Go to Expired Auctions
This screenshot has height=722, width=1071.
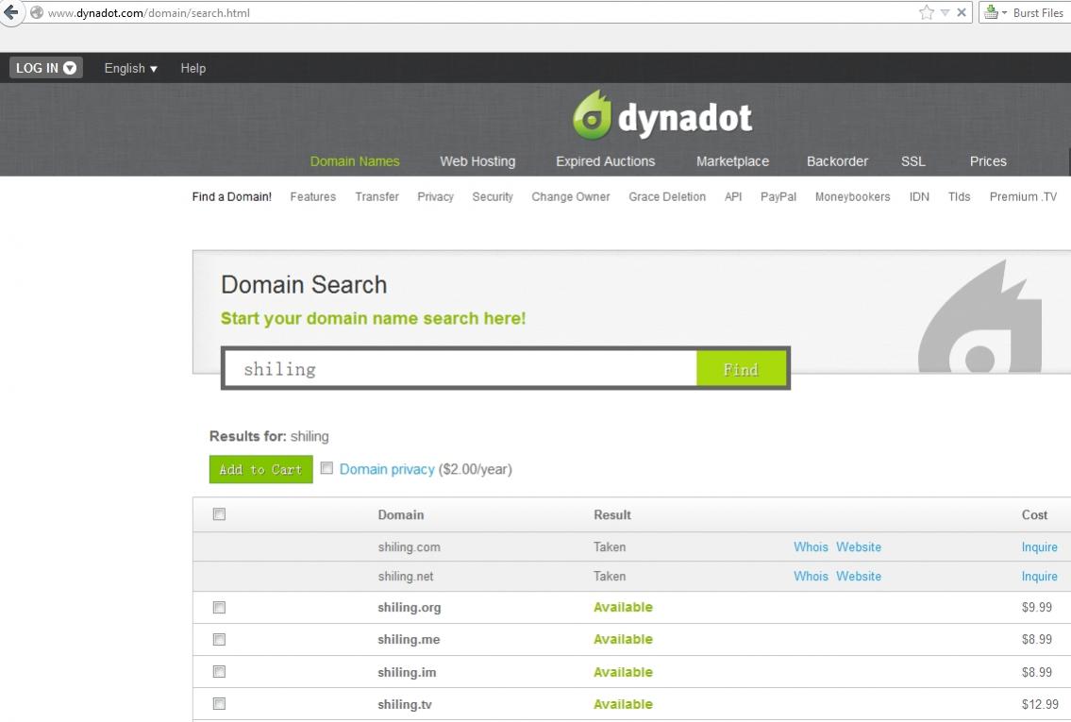coord(605,161)
